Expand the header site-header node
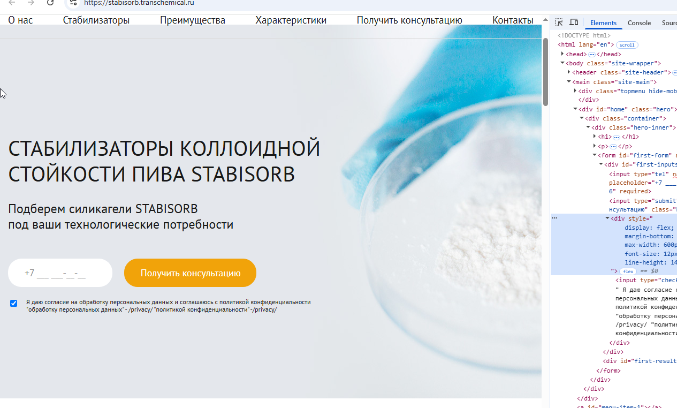The height and width of the screenshot is (408, 677). click(569, 72)
